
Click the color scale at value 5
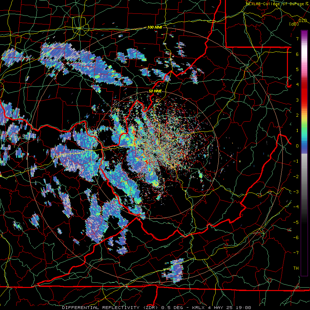[x=304, y=69]
